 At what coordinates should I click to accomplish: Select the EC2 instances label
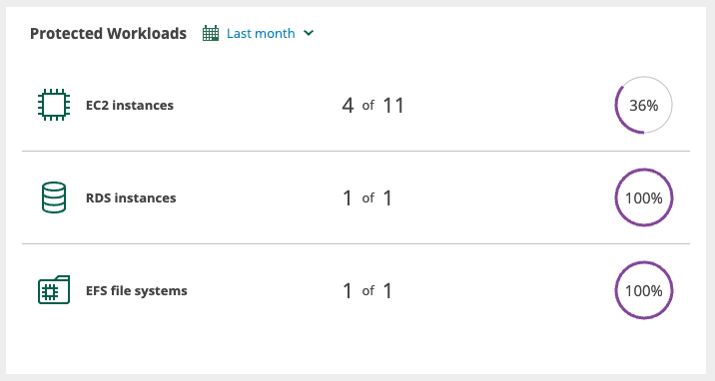pos(130,105)
